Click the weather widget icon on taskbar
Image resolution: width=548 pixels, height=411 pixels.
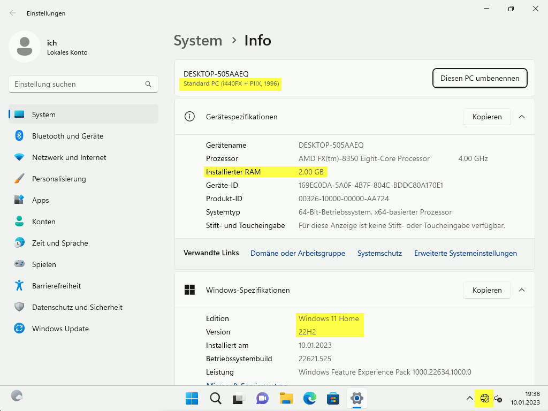17,395
